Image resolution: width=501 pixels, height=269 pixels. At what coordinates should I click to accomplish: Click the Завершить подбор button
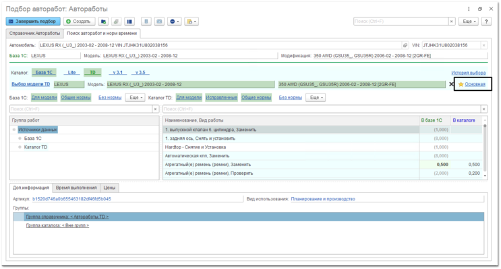(x=33, y=22)
